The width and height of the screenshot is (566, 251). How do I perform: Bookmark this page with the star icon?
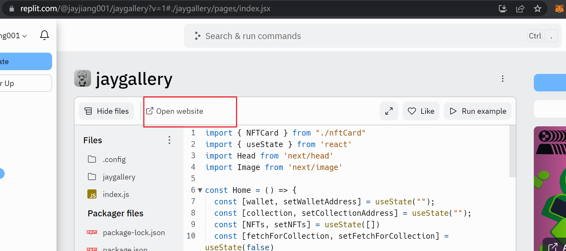pyautogui.click(x=537, y=9)
